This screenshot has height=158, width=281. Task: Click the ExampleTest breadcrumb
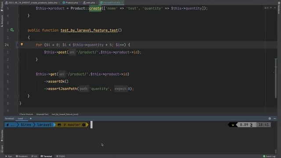click(x=43, y=114)
